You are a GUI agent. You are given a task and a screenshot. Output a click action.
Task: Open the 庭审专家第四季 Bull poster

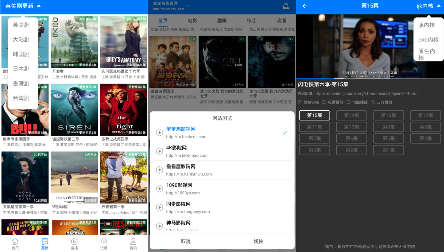pos(25,110)
